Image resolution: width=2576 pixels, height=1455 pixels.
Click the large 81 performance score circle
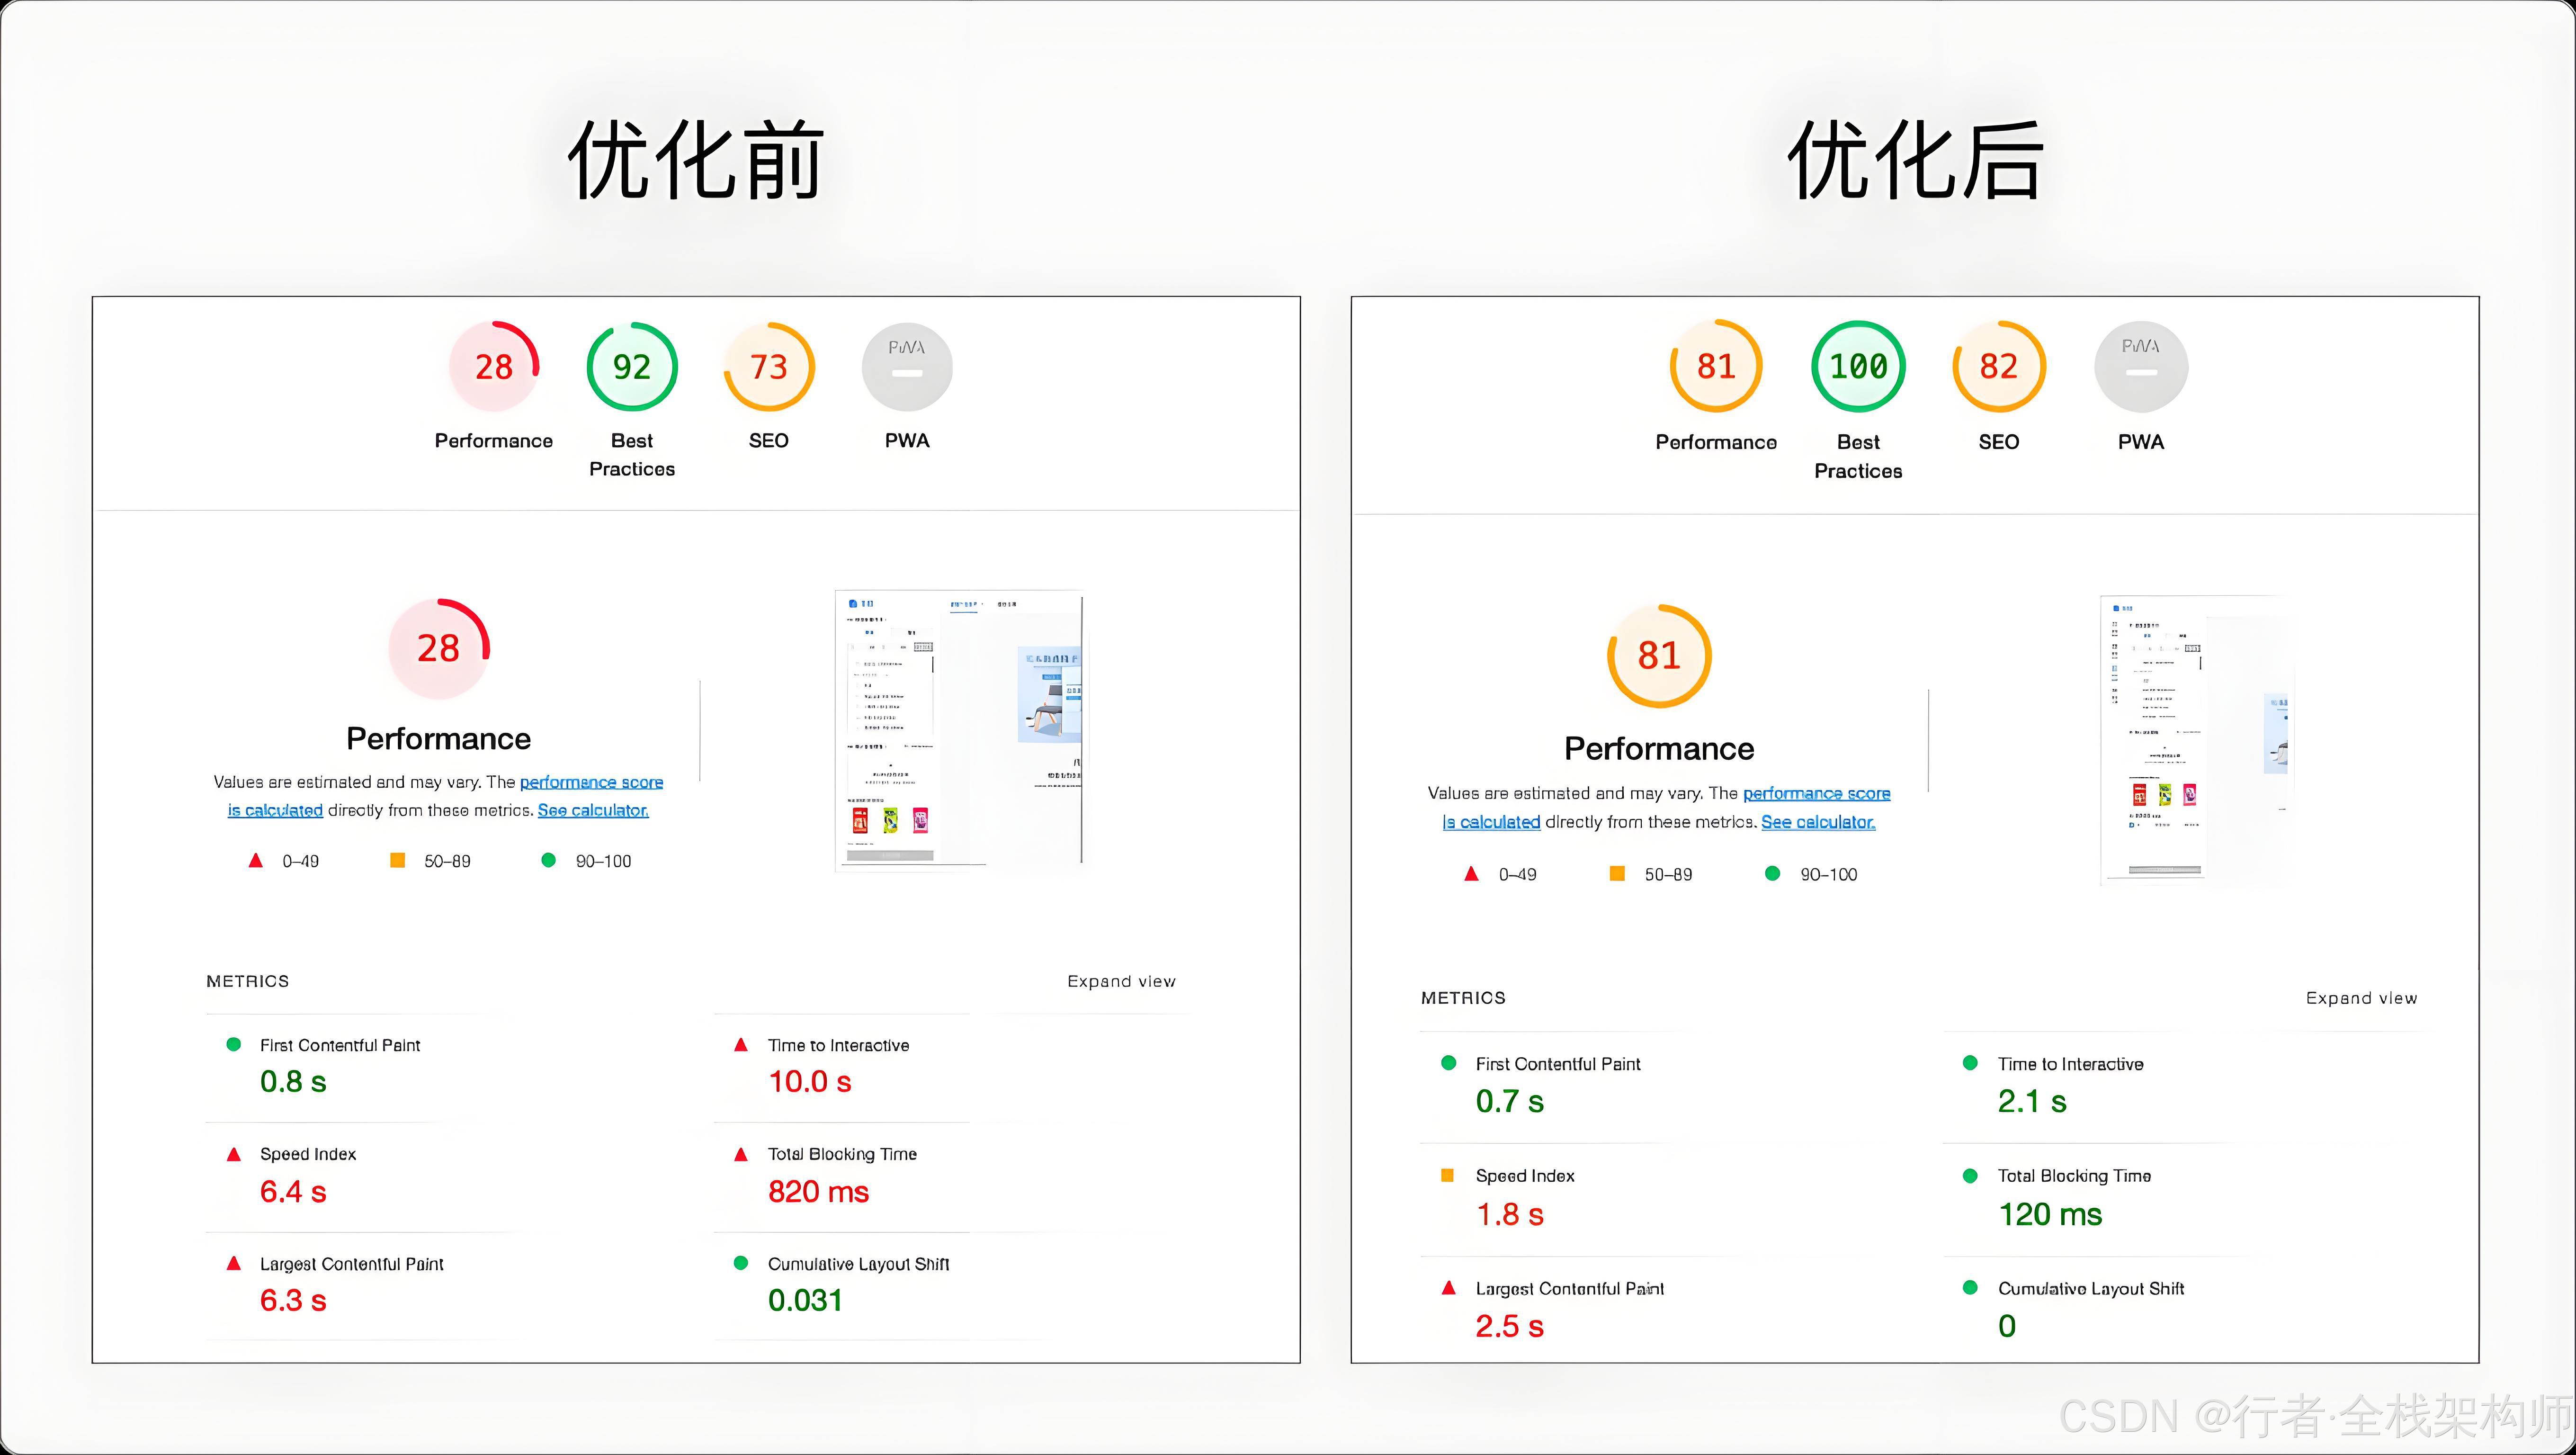point(1659,656)
